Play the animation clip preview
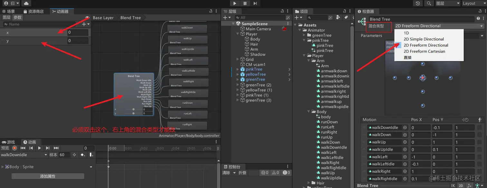The width and height of the screenshot is (487, 188). click(x=39, y=148)
